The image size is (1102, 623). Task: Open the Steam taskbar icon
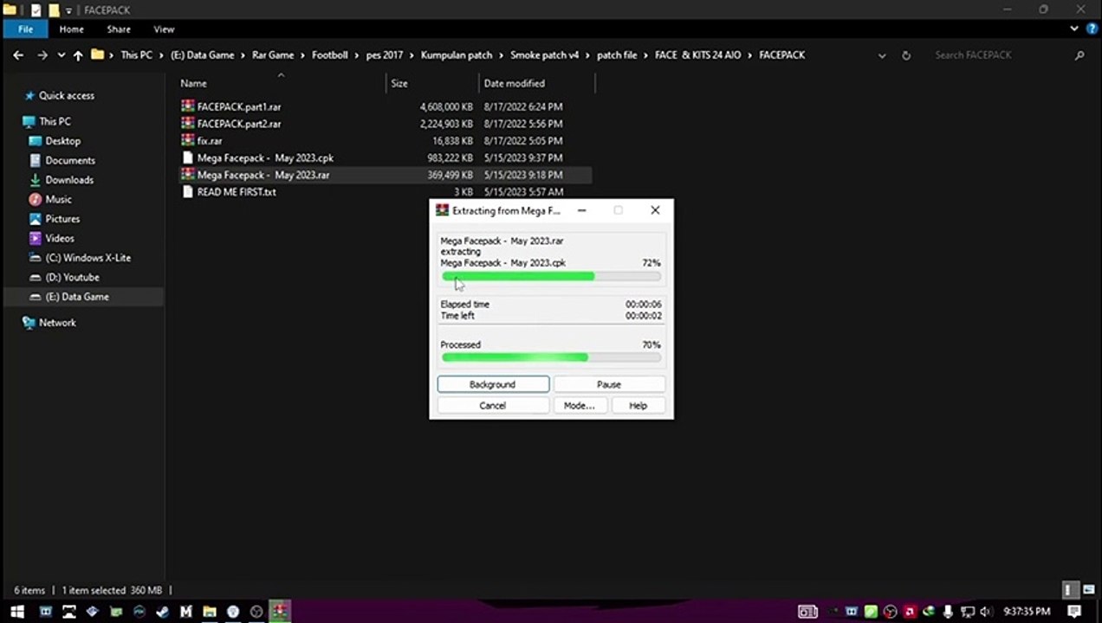(x=162, y=612)
